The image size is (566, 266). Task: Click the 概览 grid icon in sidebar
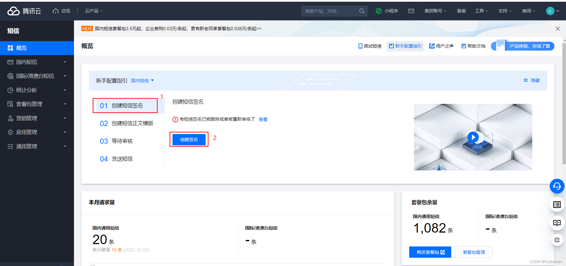10,48
